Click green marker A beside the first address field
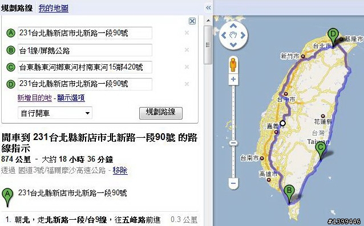This screenshot has width=364, height=226. 11,33
